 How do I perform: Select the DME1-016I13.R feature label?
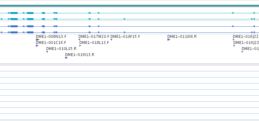(80, 55)
